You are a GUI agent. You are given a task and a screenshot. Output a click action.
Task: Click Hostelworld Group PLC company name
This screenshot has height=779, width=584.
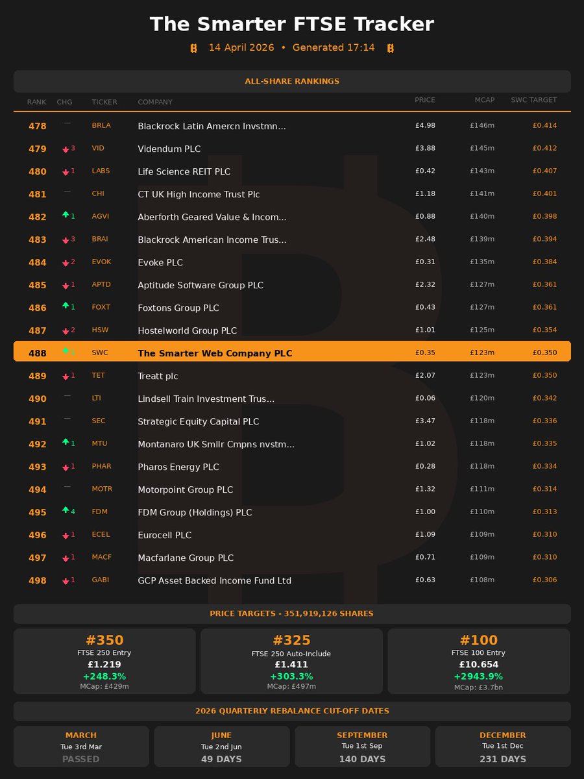pyautogui.click(x=188, y=330)
